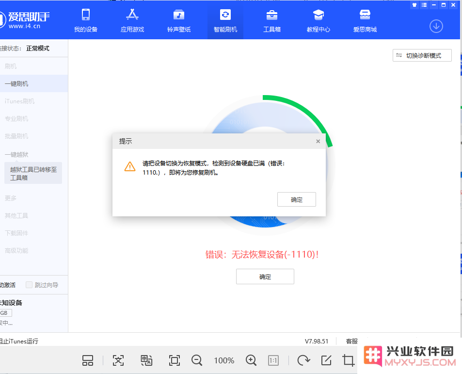
Task: Open the 爱思商城 tab
Action: pyautogui.click(x=365, y=21)
